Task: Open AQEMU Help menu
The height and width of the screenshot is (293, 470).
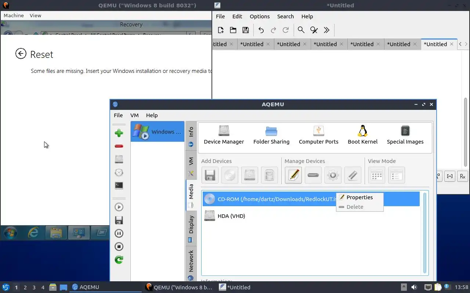Action: point(152,115)
